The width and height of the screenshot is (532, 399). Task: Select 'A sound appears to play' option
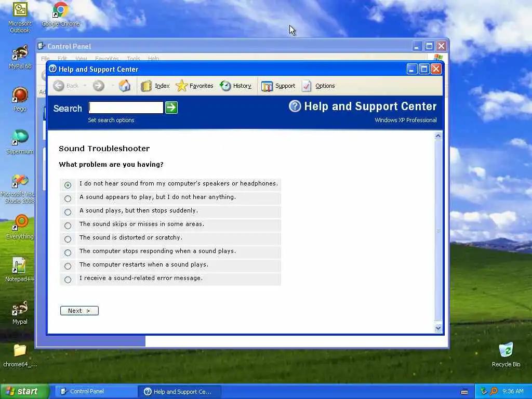[x=68, y=198]
